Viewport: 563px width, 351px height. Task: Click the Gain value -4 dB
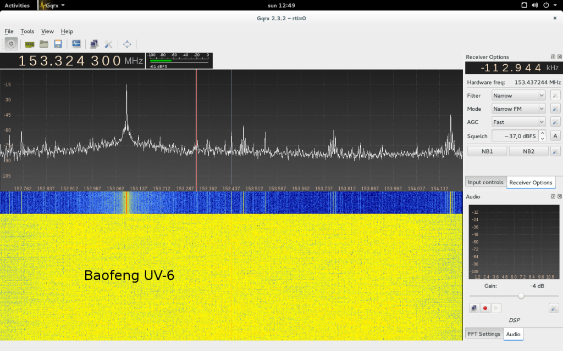[x=537, y=286]
